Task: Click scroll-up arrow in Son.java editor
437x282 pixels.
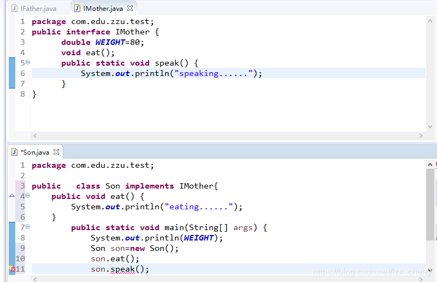Action: 430,164
